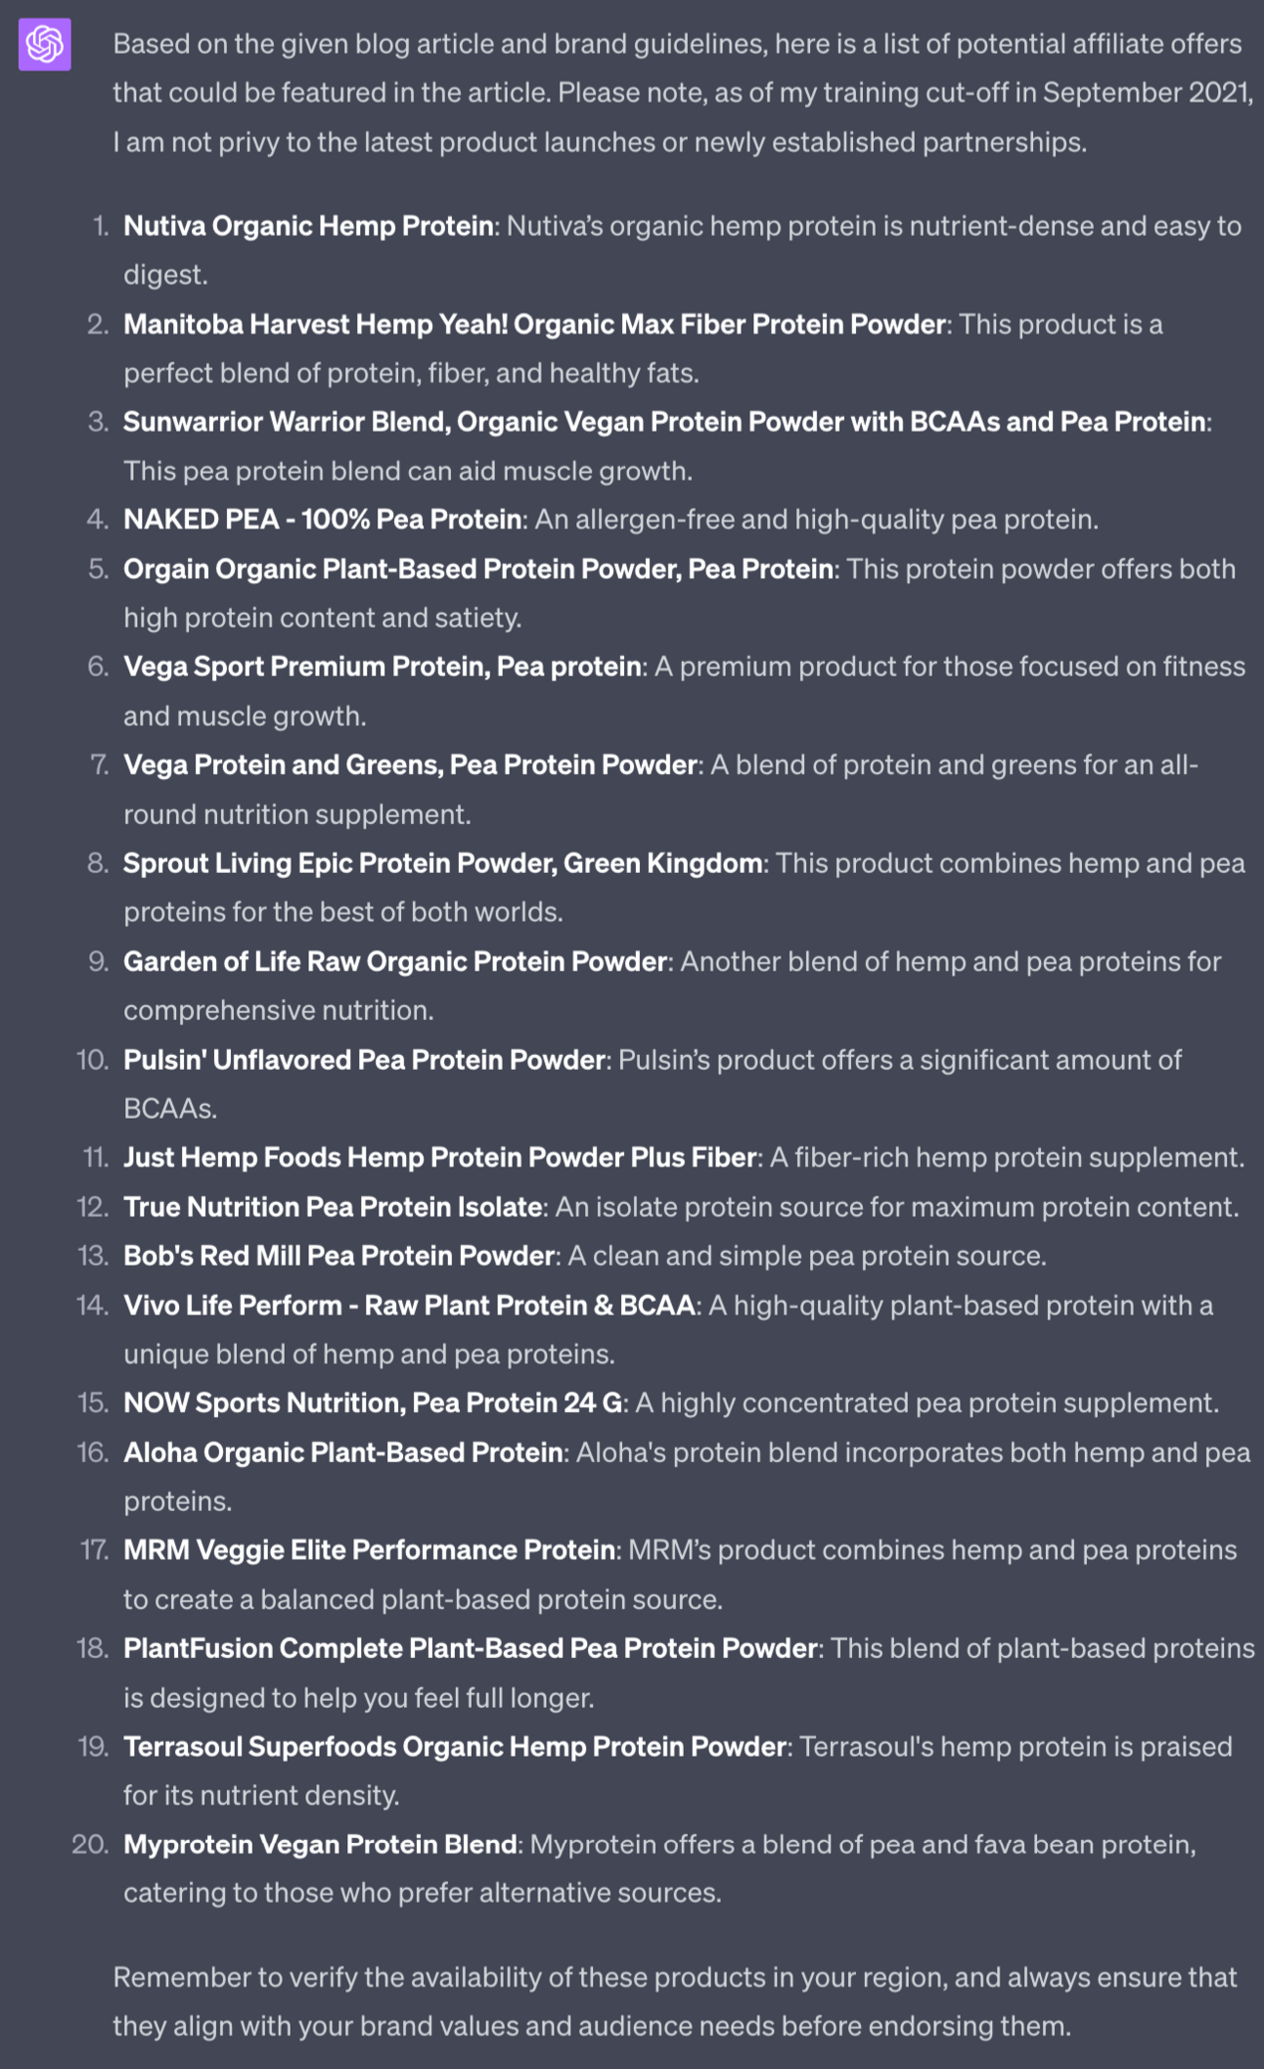1264x2069 pixels.
Task: Click the Orgain Organic Plant-Based Protein Powder name
Action: 478,569
